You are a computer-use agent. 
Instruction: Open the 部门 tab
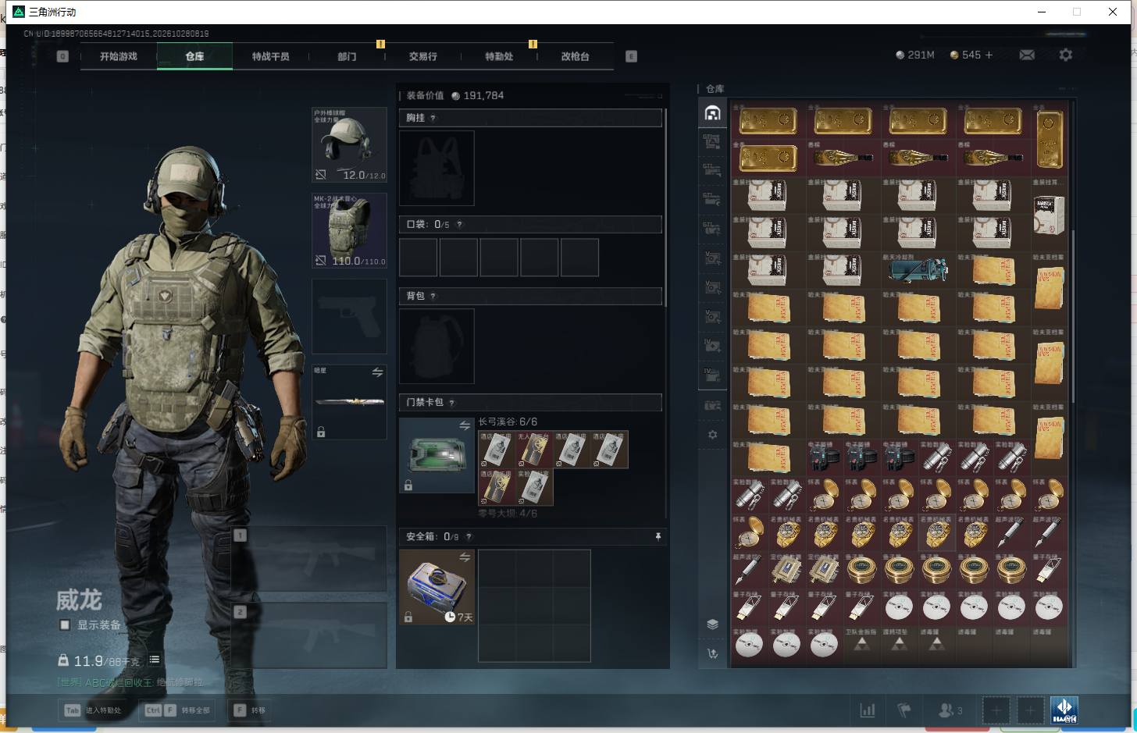tap(347, 56)
